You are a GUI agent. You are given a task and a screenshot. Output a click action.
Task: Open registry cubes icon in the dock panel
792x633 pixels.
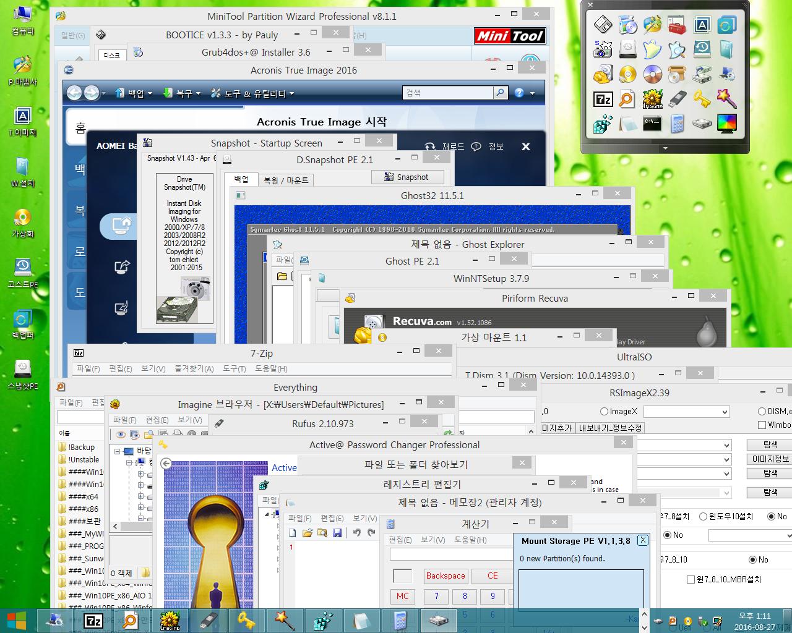[x=603, y=124]
